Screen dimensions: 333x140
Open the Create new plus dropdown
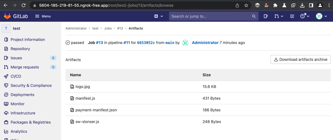point(158,16)
